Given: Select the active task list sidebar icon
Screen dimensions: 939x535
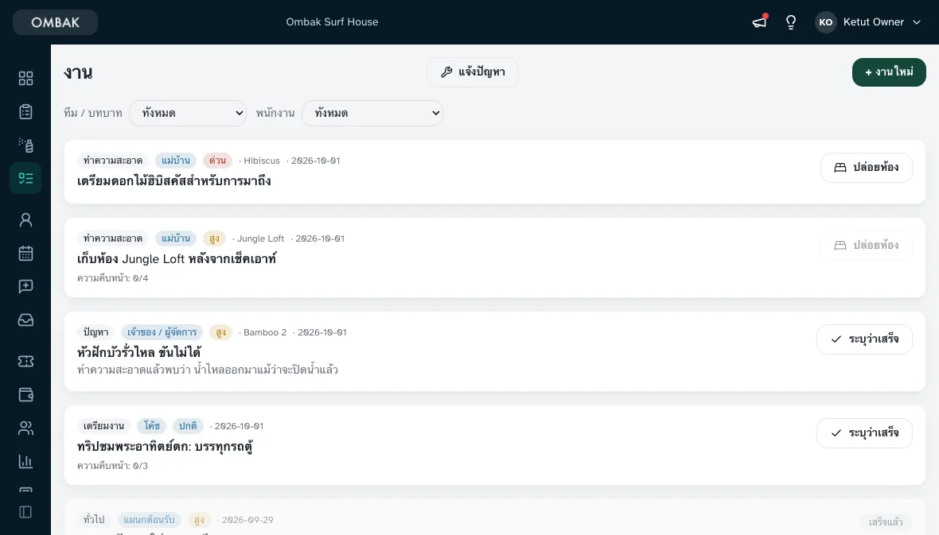Looking at the screenshot, I should (25, 178).
